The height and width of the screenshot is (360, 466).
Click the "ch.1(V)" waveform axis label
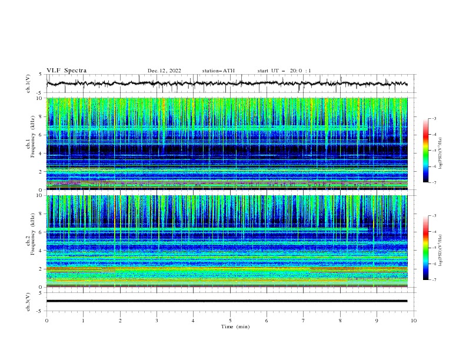coord(28,84)
